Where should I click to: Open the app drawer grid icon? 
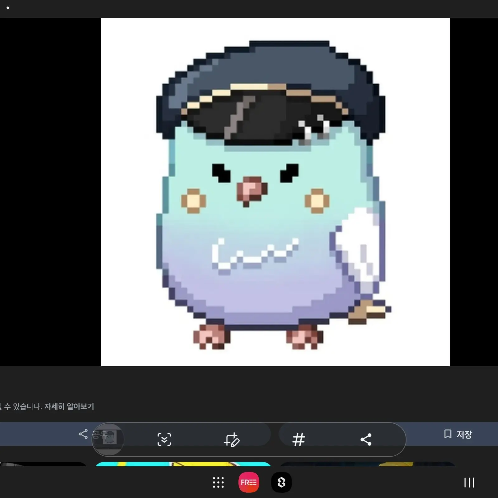[x=218, y=482]
